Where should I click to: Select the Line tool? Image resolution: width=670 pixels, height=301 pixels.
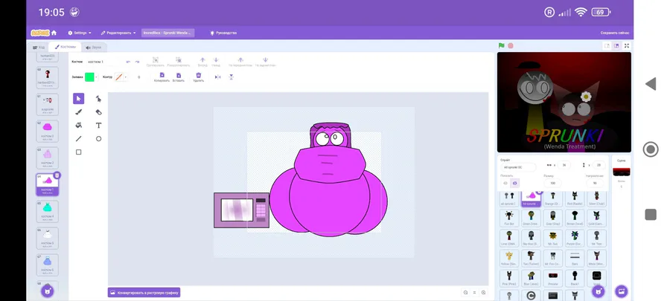(x=79, y=138)
